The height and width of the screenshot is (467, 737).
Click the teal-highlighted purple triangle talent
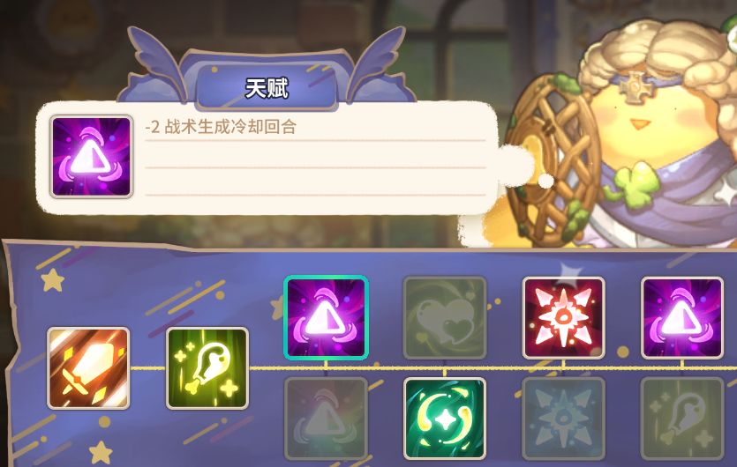click(x=326, y=318)
